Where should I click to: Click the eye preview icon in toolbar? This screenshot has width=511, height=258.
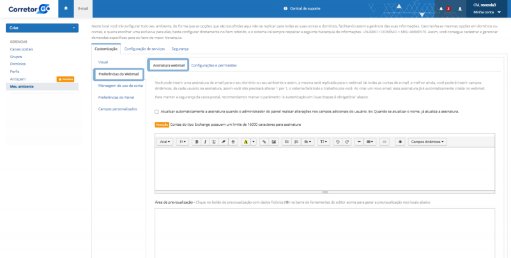tap(400, 142)
